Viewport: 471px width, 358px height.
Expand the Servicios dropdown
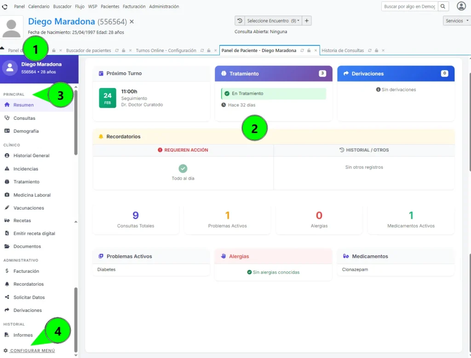(x=457, y=21)
